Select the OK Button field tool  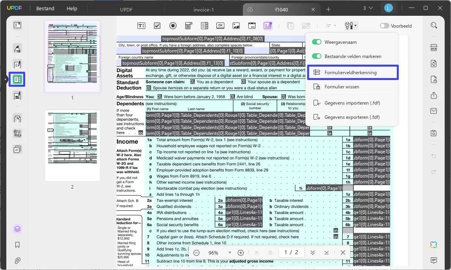tap(220, 26)
